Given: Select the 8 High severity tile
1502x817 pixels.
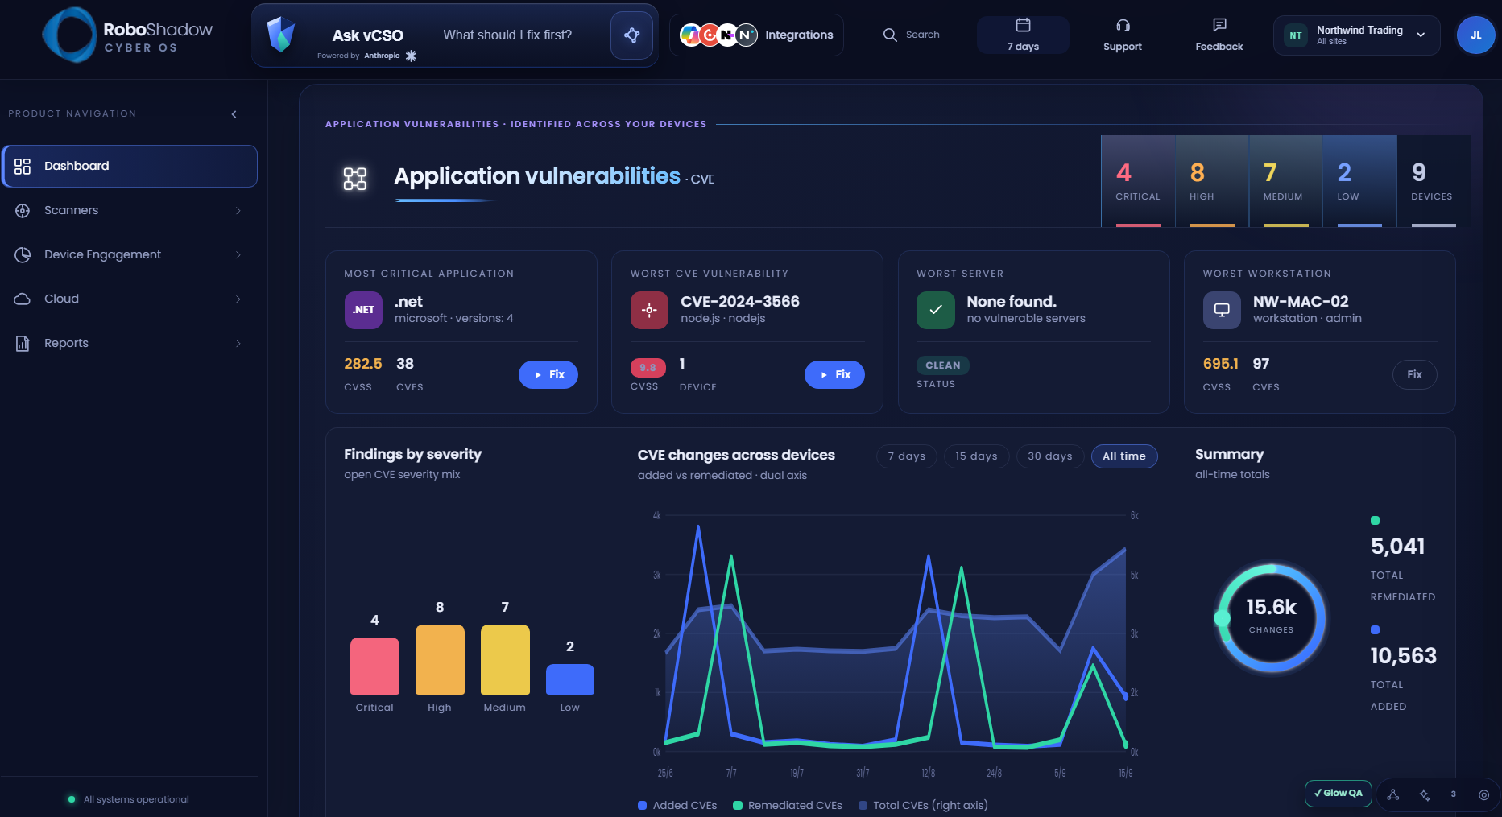Looking at the screenshot, I should [x=1212, y=181].
